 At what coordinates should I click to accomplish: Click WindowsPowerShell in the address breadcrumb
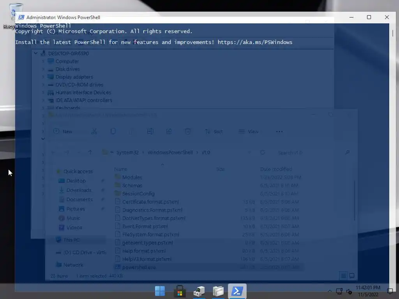170,153
